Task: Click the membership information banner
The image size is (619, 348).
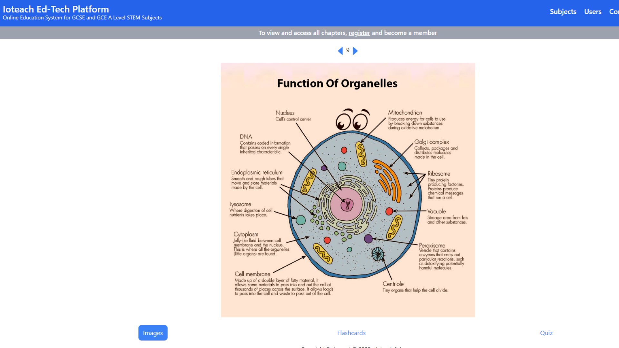Action: (348, 33)
